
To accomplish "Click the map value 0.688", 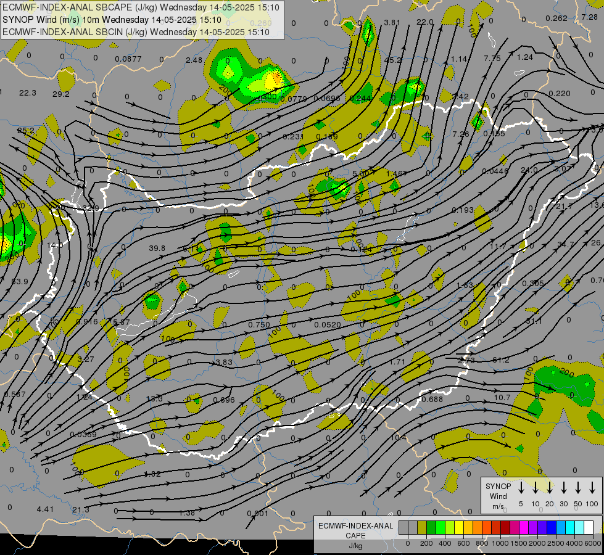I will coord(432,399).
